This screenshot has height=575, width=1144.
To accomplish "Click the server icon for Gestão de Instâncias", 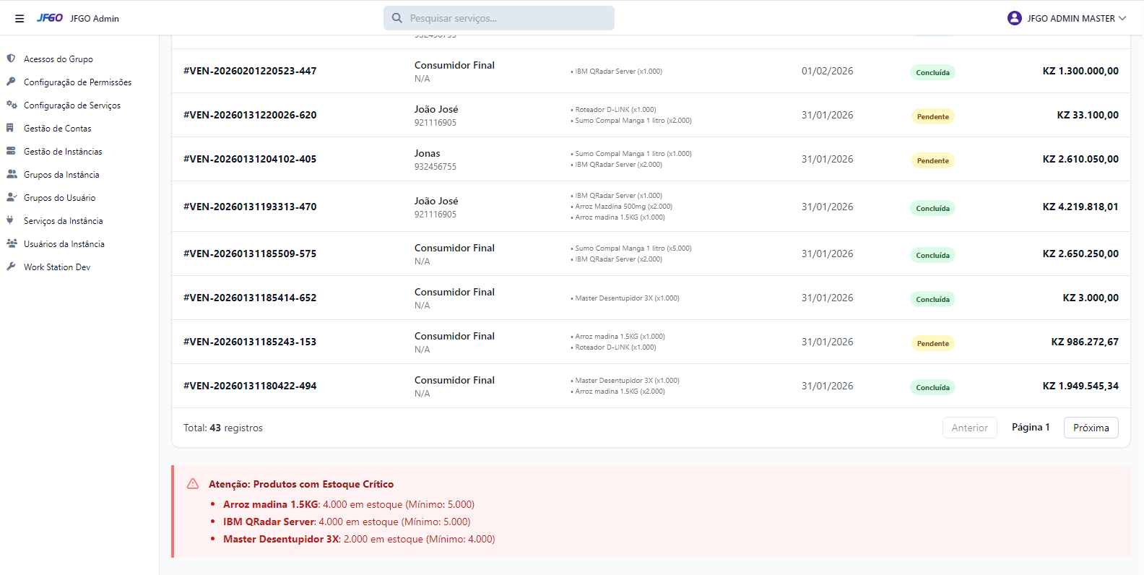I will (11, 151).
